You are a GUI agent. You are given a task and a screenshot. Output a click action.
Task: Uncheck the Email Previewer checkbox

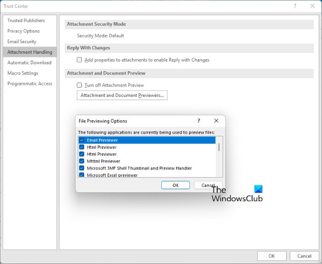81,140
